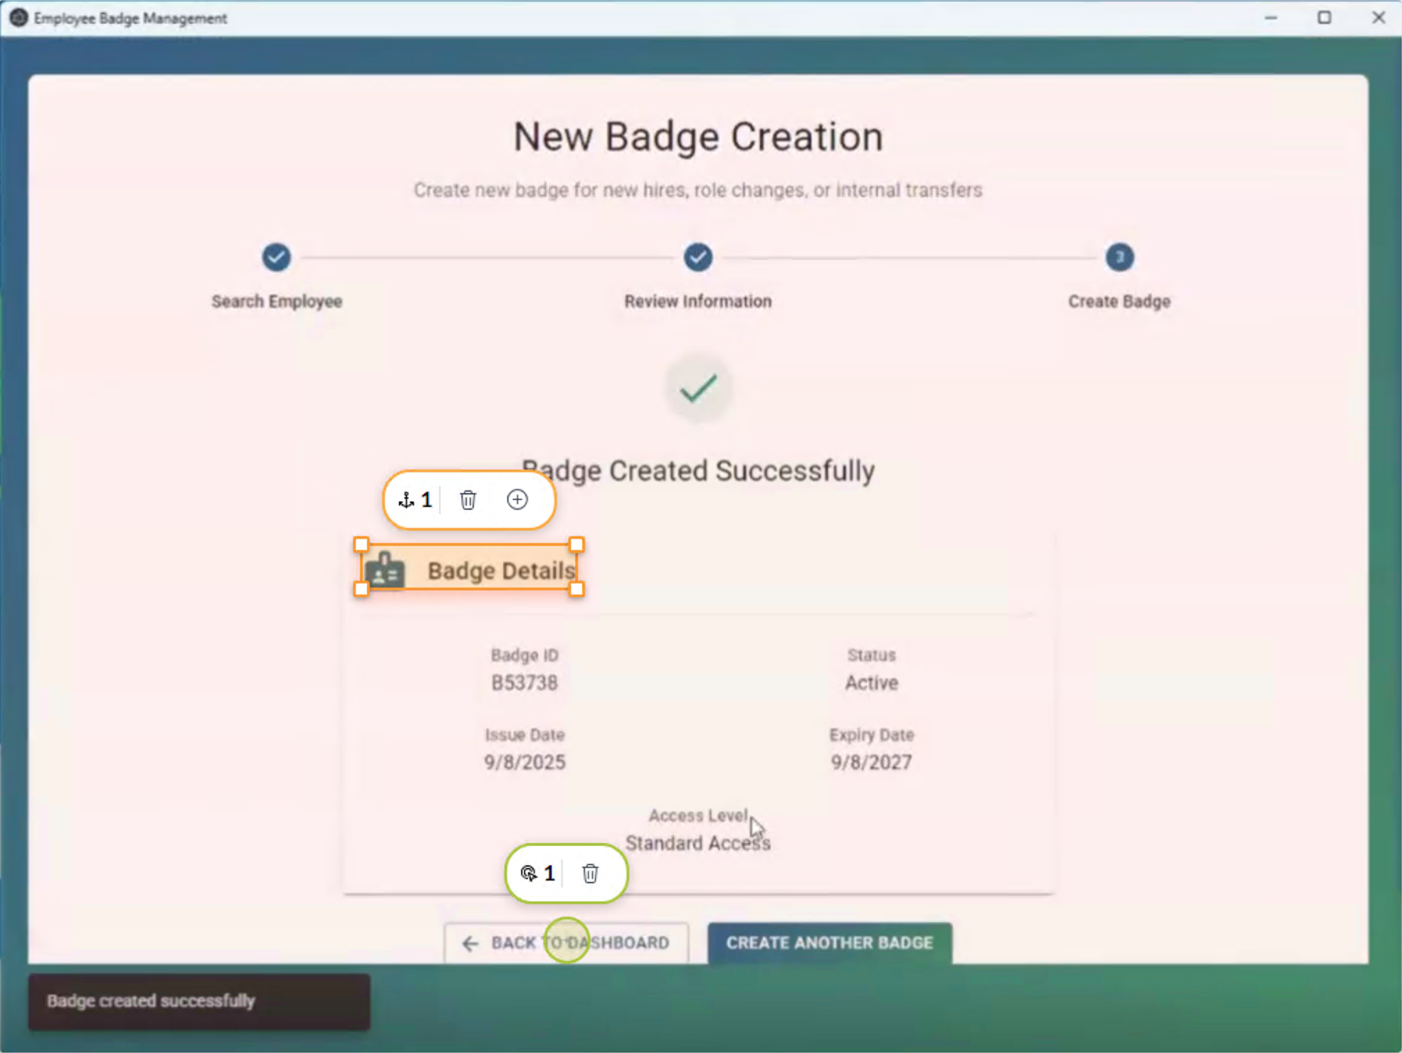Click the Expiry Date label
1402x1053 pixels.
[x=871, y=735]
